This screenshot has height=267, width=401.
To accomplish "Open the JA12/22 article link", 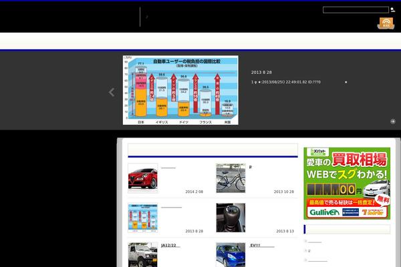I will tap(169, 245).
